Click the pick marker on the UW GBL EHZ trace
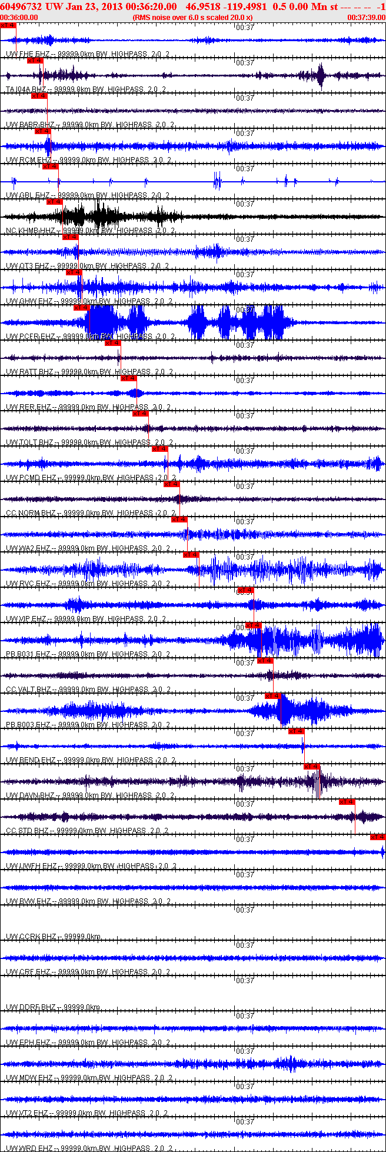The image size is (386, 1152). (51, 167)
